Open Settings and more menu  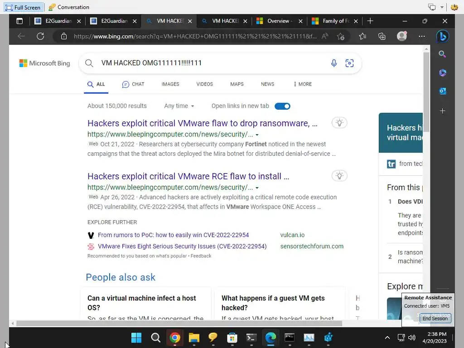[422, 36]
